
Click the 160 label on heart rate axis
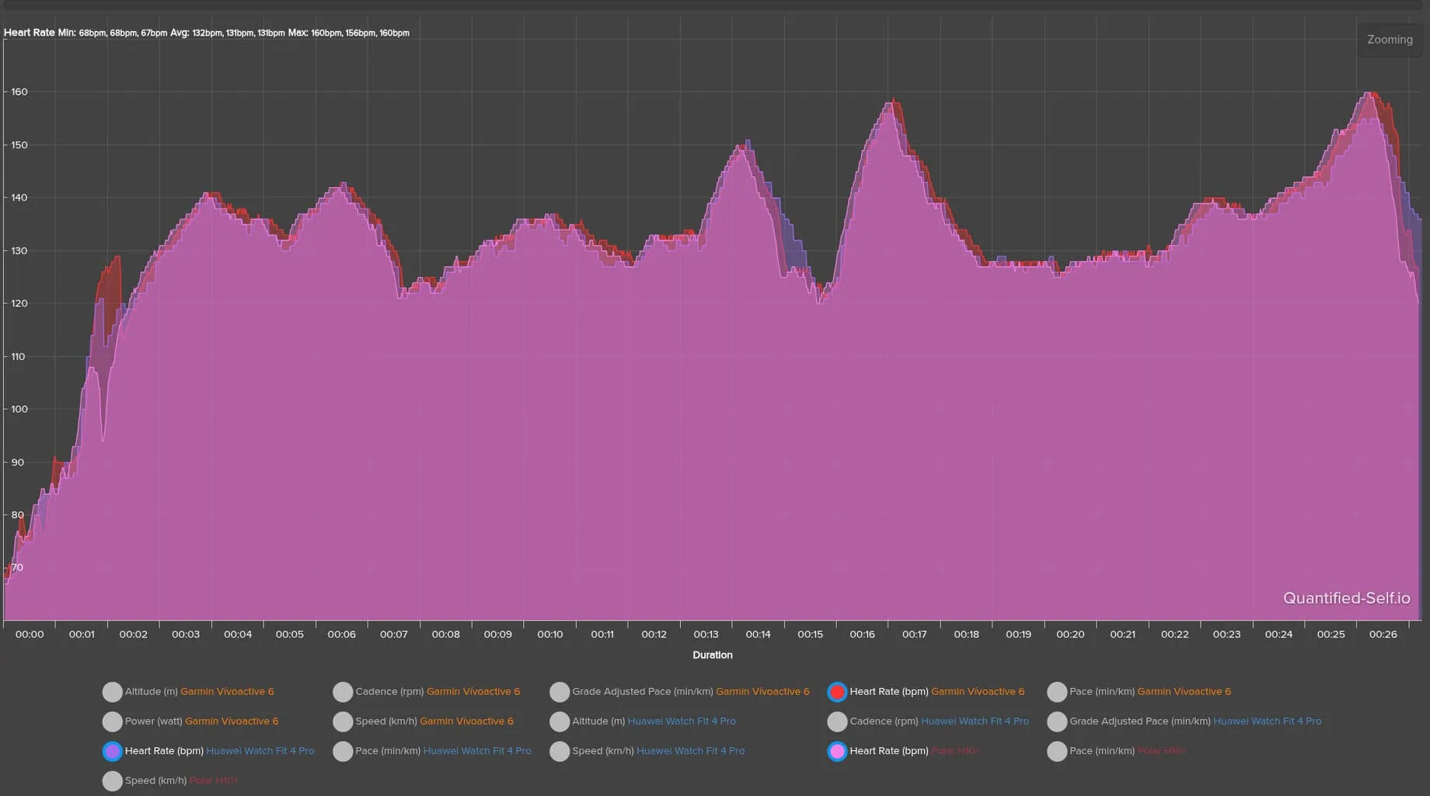click(19, 92)
